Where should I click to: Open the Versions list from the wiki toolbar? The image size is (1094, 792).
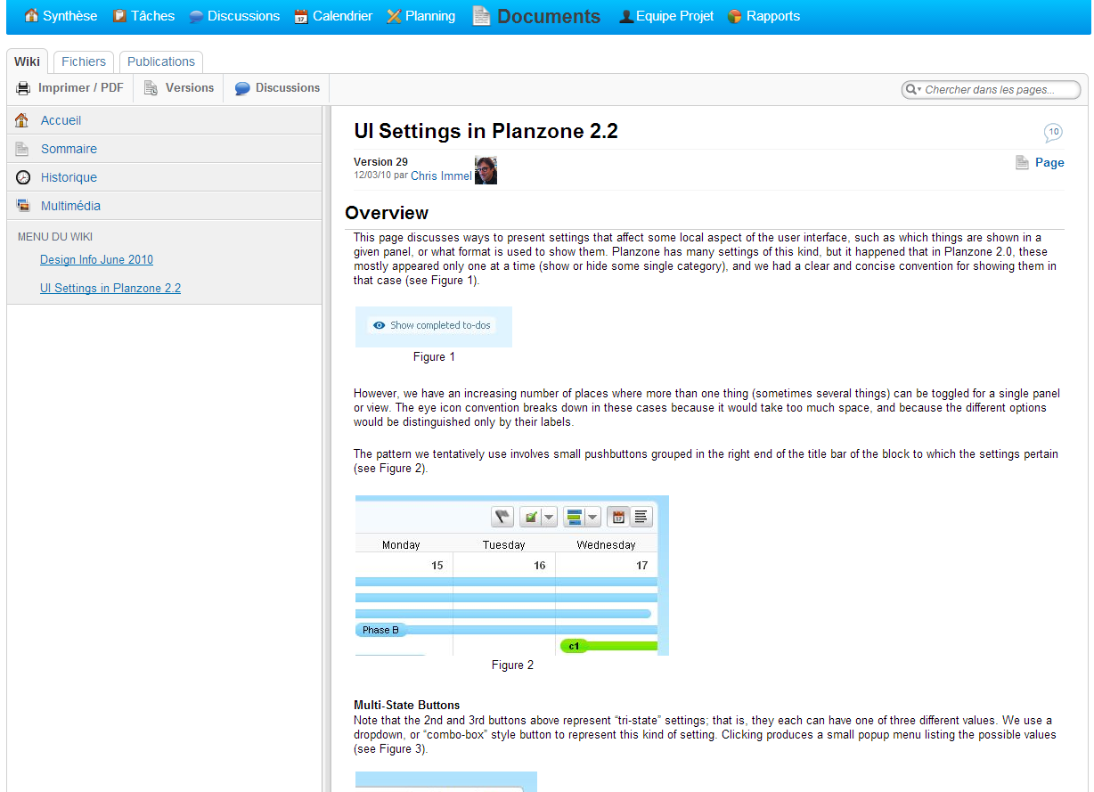point(179,88)
